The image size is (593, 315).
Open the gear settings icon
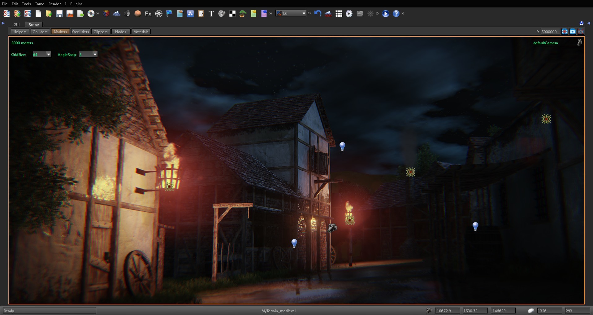pyautogui.click(x=349, y=14)
